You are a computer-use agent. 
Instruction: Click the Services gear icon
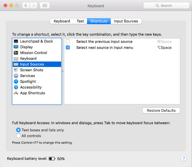pyautogui.click(x=16, y=76)
